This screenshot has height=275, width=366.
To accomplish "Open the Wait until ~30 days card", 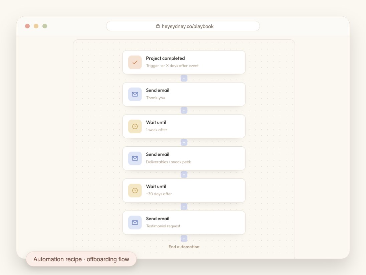I will [x=184, y=191].
